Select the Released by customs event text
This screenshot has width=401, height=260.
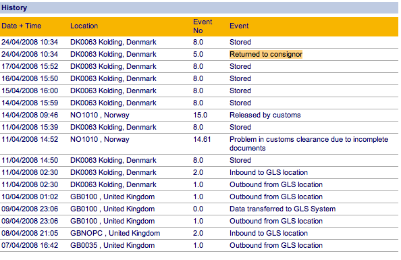[265, 115]
